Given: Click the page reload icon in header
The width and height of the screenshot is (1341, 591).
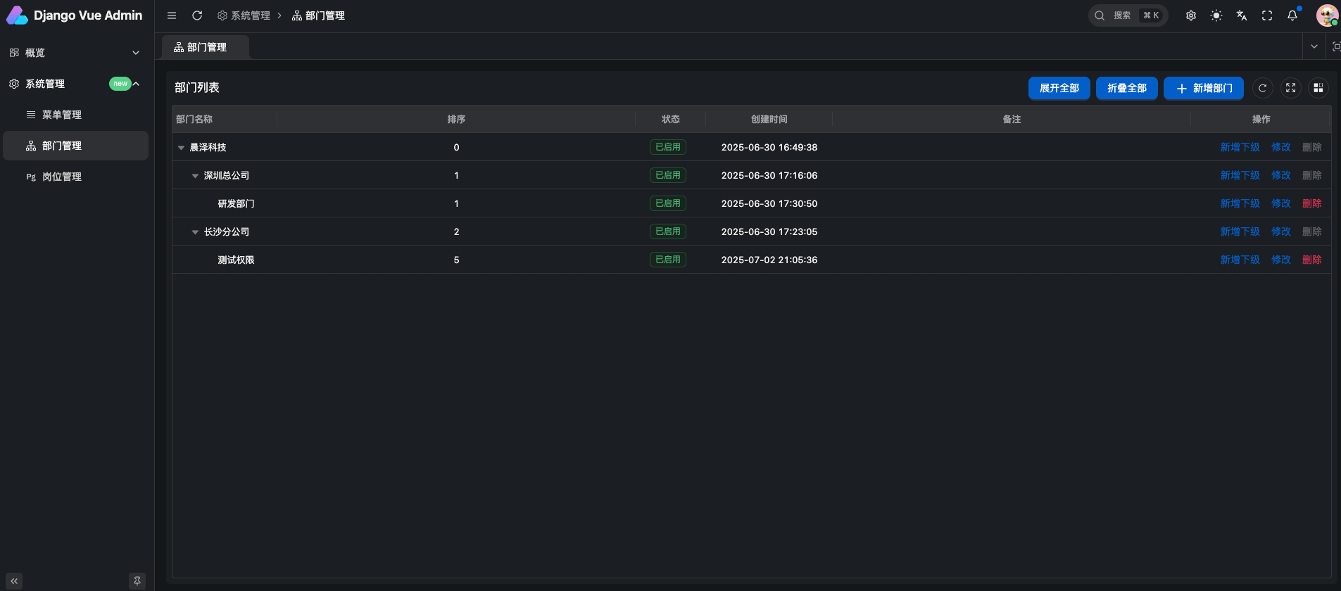Looking at the screenshot, I should click(x=197, y=15).
